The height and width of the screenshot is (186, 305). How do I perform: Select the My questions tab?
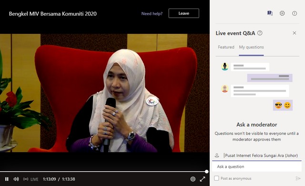[x=251, y=47]
